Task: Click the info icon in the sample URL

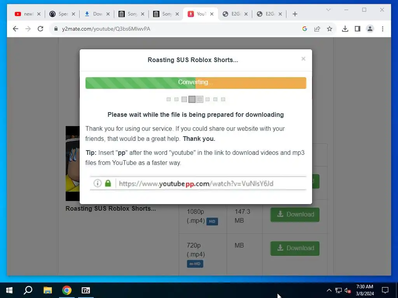Action: (x=98, y=183)
